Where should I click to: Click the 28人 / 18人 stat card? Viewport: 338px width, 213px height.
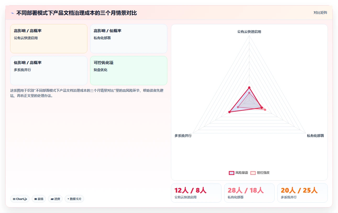click(249, 193)
